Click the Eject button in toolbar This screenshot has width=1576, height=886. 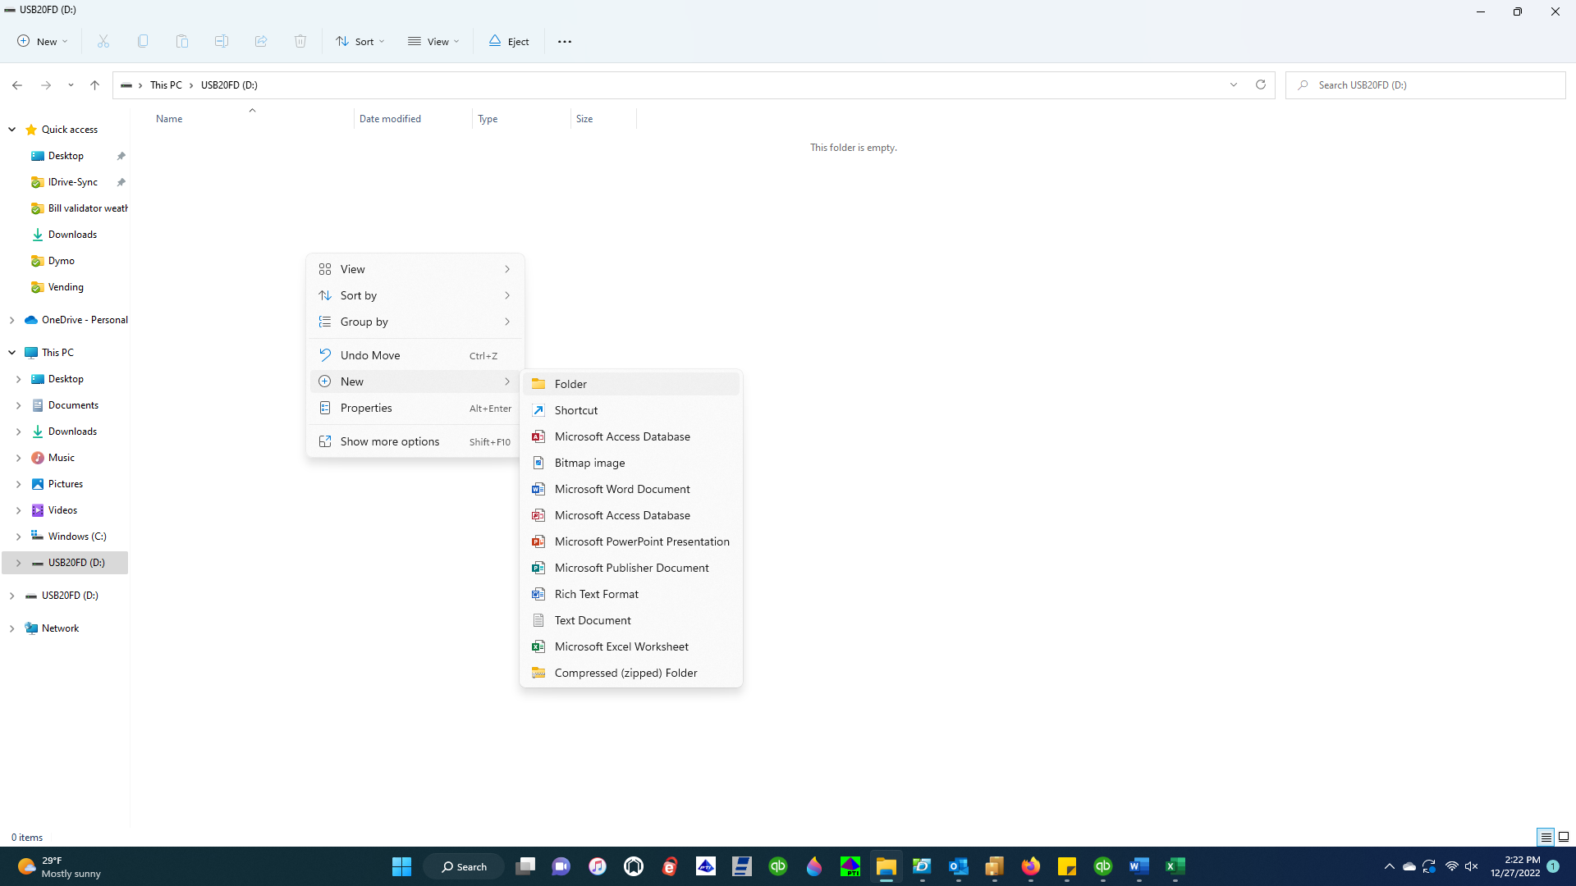click(509, 41)
